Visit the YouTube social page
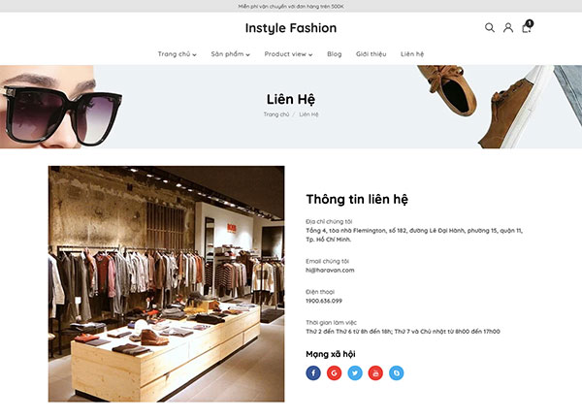The width and height of the screenshot is (582, 419). tap(375, 373)
